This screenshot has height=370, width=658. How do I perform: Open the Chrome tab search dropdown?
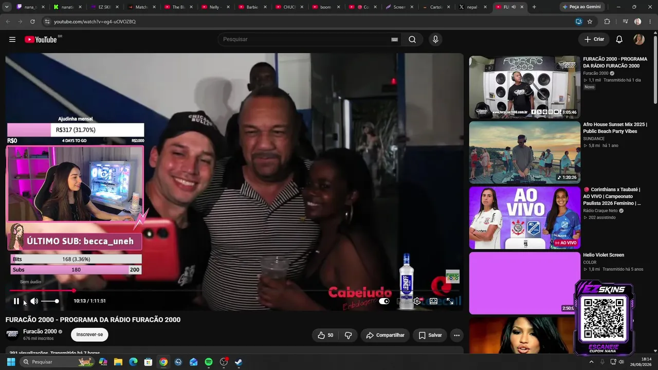[7, 7]
